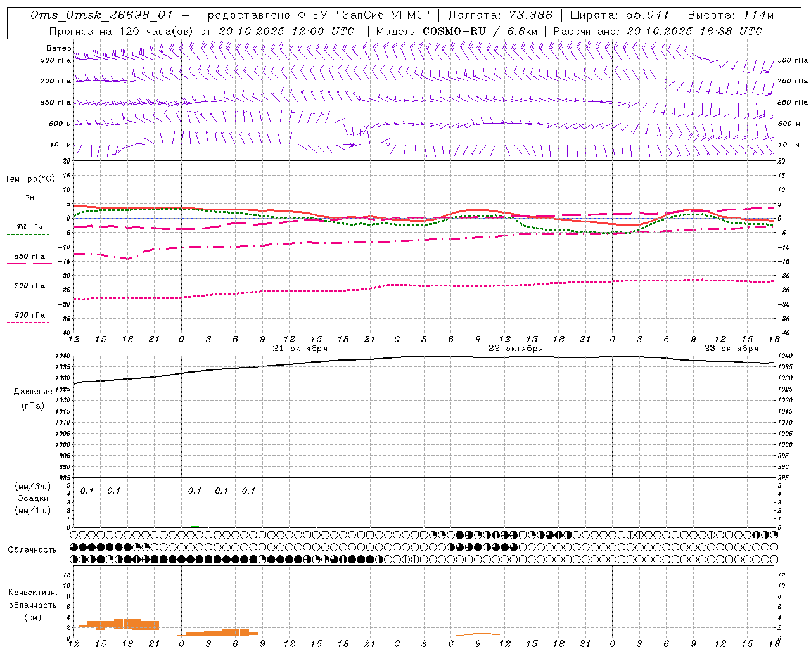The height and width of the screenshot is (649, 811).
Task: Click the 23 октября date label
Action: pos(731,349)
